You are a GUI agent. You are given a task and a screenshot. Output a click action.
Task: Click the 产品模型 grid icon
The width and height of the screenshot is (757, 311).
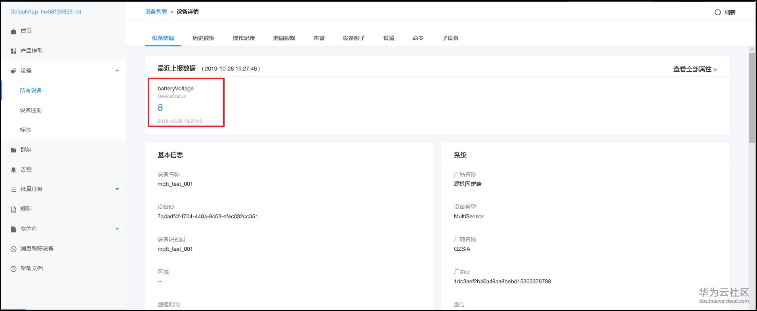tap(13, 51)
